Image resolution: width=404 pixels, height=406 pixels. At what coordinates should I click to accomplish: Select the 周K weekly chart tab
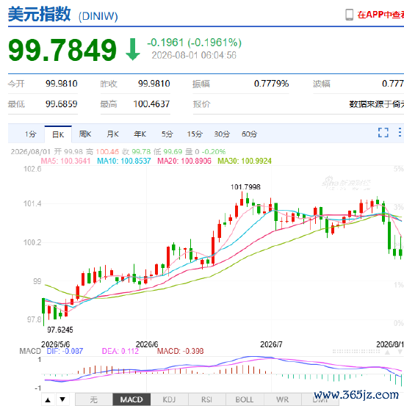click(85, 134)
